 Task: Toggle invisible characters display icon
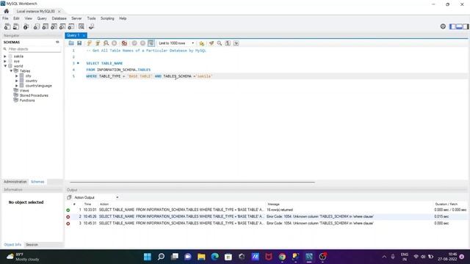[x=228, y=43]
